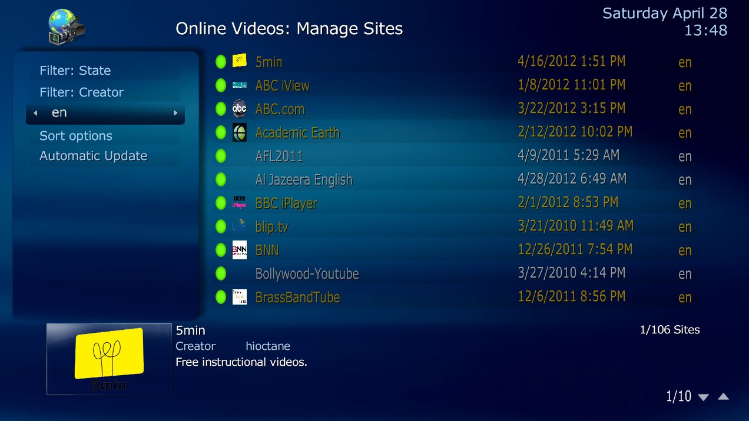Go to previous page with up arrow
749x421 pixels.
[724, 396]
